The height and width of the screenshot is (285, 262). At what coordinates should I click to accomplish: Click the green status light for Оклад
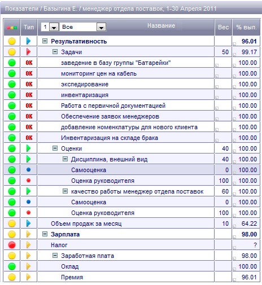point(12,266)
